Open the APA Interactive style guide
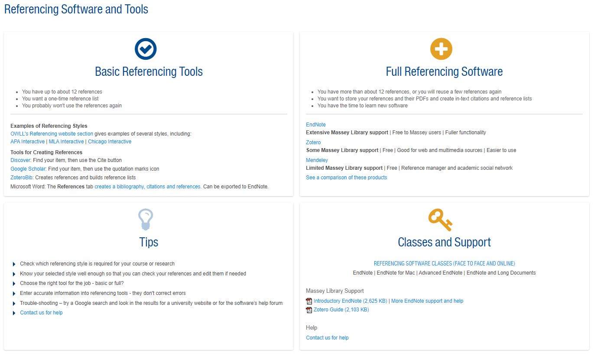594x356 pixels. (27, 141)
